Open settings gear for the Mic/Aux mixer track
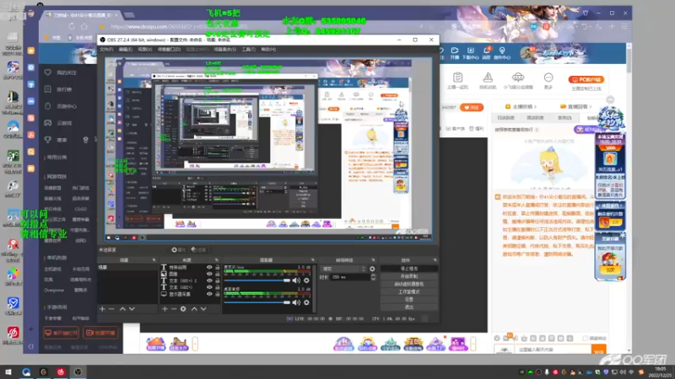Viewport: 675px width, 379px height. click(306, 280)
